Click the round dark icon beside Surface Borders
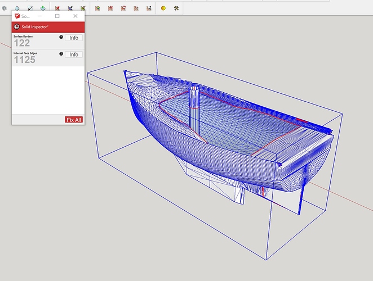 61,37
